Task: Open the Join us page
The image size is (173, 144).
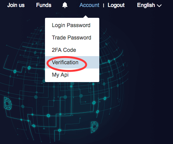Action: (x=16, y=5)
